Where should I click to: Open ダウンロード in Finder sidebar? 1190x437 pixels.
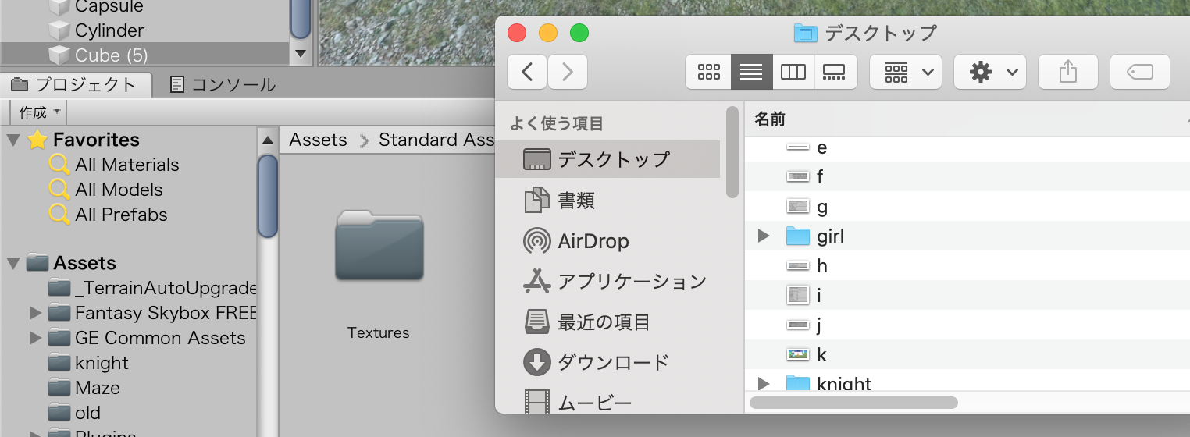point(608,362)
